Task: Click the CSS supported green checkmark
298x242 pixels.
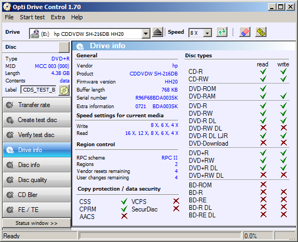Action: [x=124, y=201]
